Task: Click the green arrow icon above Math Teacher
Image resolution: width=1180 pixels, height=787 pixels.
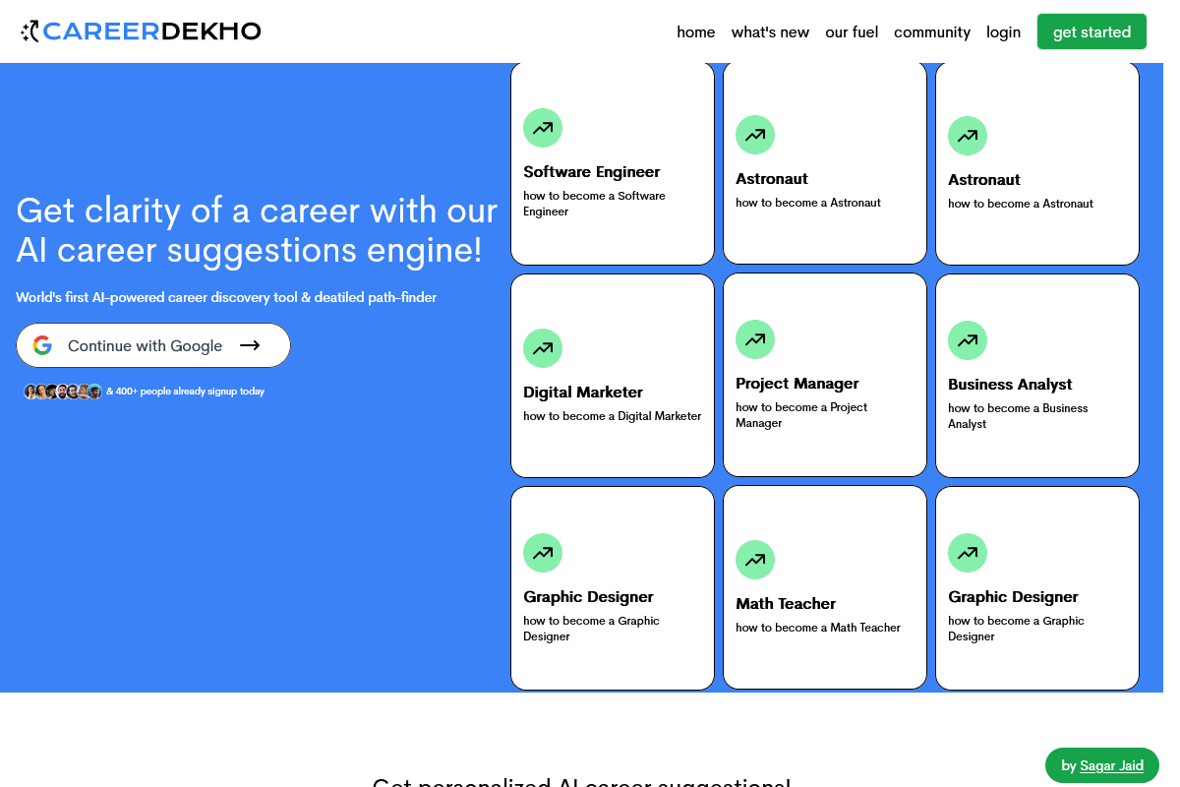Action: pyautogui.click(x=755, y=560)
